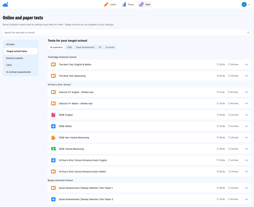The image size is (254, 207).
Task: Filter tests by GL publisher
Action: (x=100, y=47)
